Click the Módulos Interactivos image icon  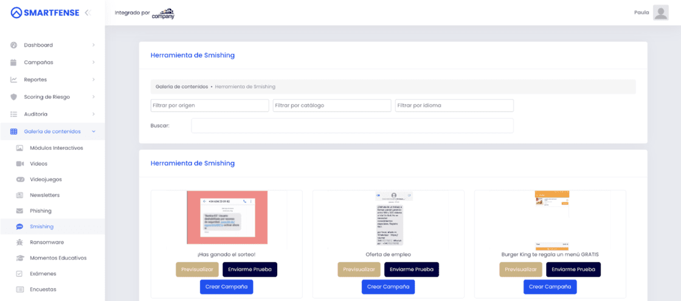19,148
